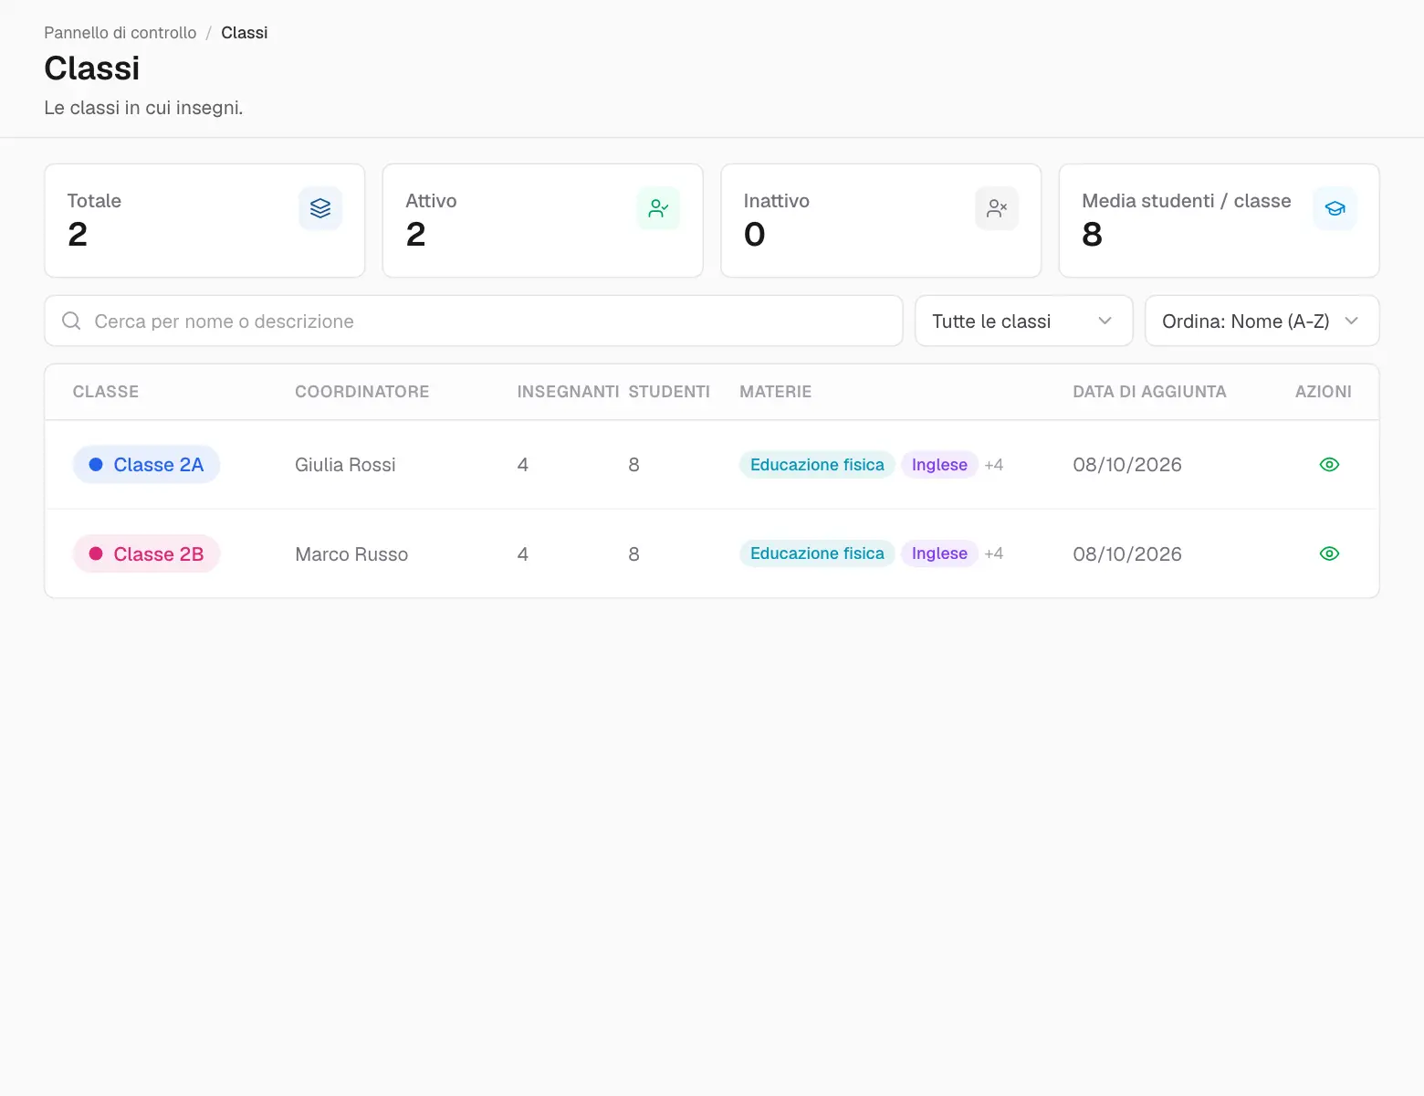The width and height of the screenshot is (1424, 1096).
Task: Click the Classi breadcrumb item
Action: pos(245,33)
